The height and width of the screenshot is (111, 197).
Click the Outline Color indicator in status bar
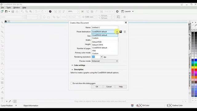(x=175, y=105)
